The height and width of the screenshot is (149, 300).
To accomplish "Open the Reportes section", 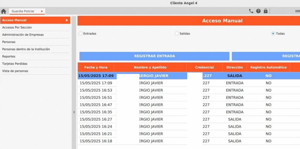I will pyautogui.click(x=9, y=56).
